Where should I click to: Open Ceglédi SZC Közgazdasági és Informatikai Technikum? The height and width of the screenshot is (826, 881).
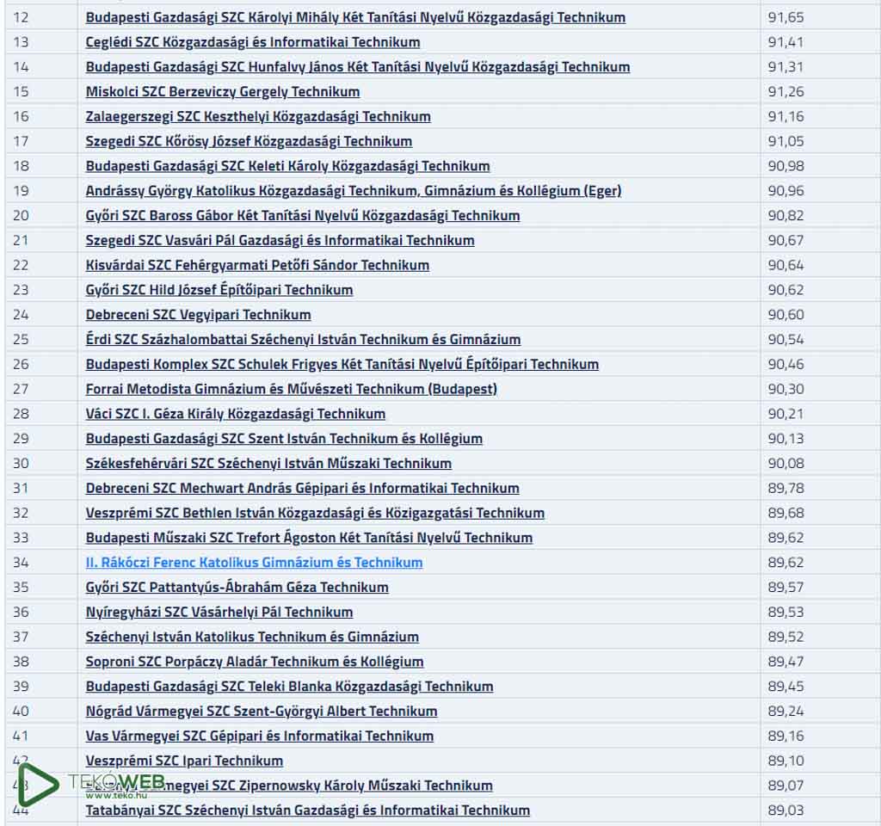tap(253, 42)
